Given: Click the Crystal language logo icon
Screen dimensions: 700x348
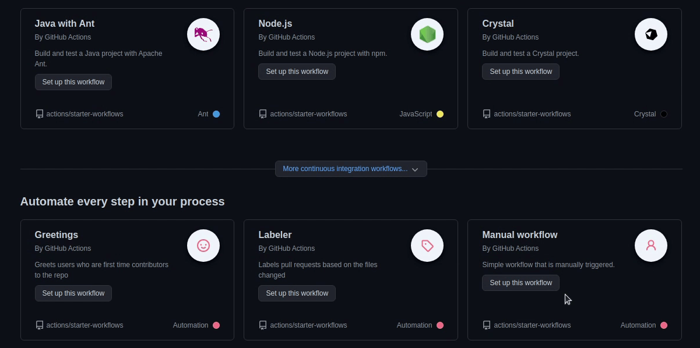Looking at the screenshot, I should click(x=650, y=34).
